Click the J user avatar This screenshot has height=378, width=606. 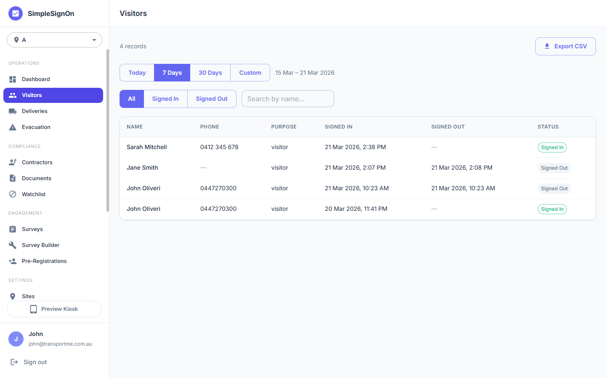coord(16,339)
